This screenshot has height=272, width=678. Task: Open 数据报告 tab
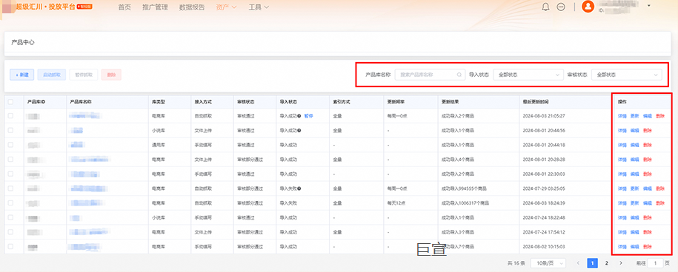192,7
